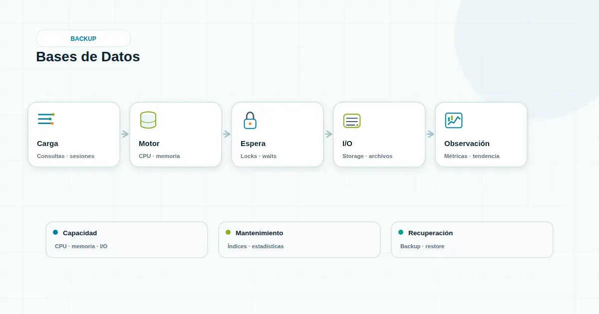This screenshot has width=599, height=314.
Task: Click the green dot beside Mantenimiento
Action: (x=228, y=232)
